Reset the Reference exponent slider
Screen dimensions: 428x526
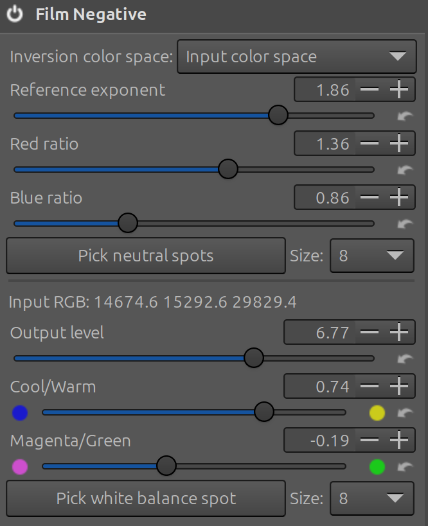coord(405,116)
